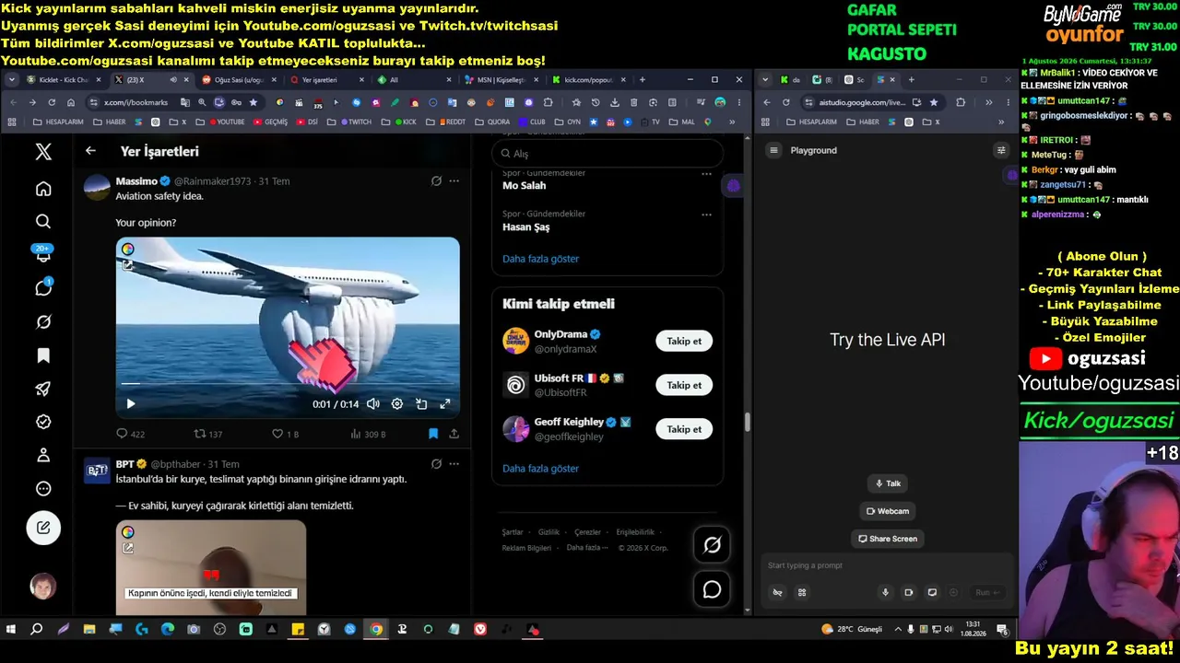Follow Ubisoft FR with Takip et
The width and height of the screenshot is (1180, 663).
pyautogui.click(x=684, y=385)
